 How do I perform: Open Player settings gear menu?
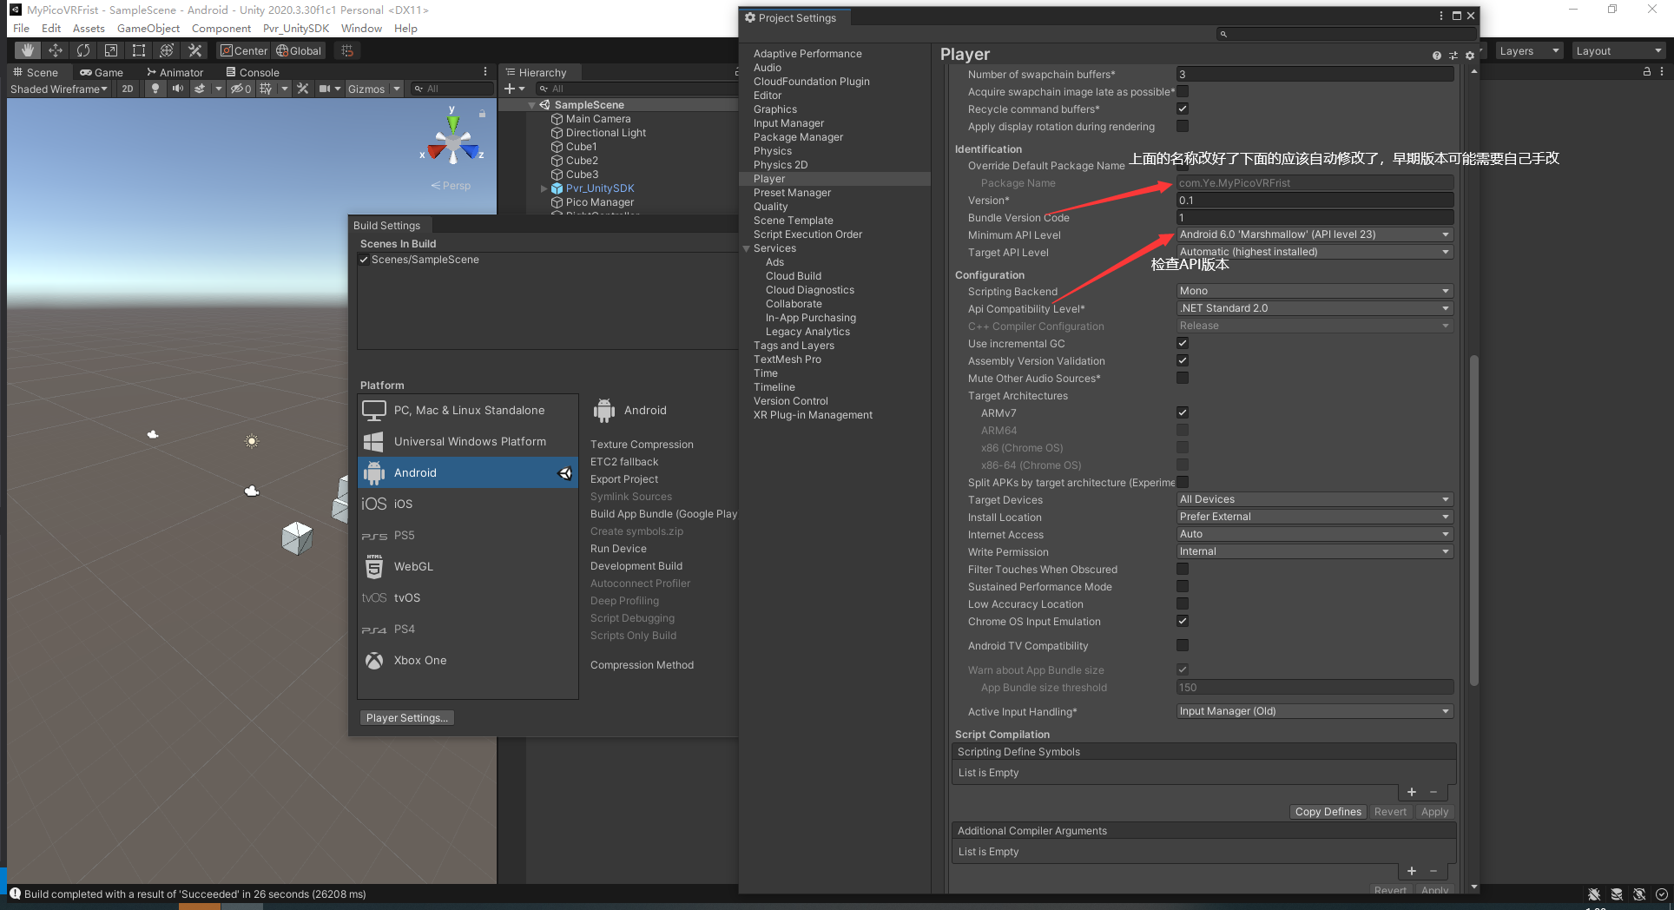click(x=1470, y=56)
